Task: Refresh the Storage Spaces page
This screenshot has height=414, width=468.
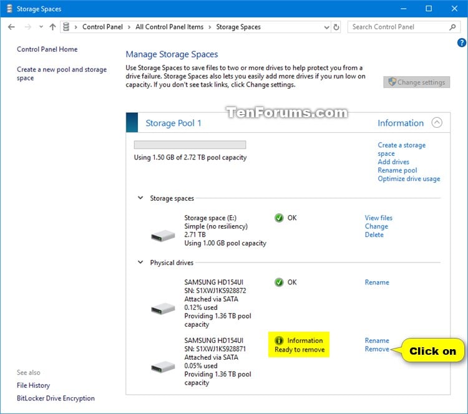Action: (x=336, y=27)
